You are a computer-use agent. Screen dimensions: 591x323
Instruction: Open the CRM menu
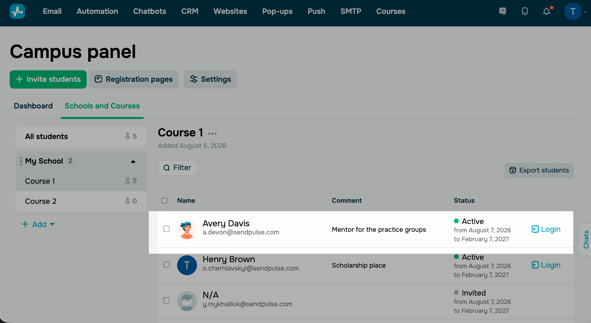click(190, 11)
